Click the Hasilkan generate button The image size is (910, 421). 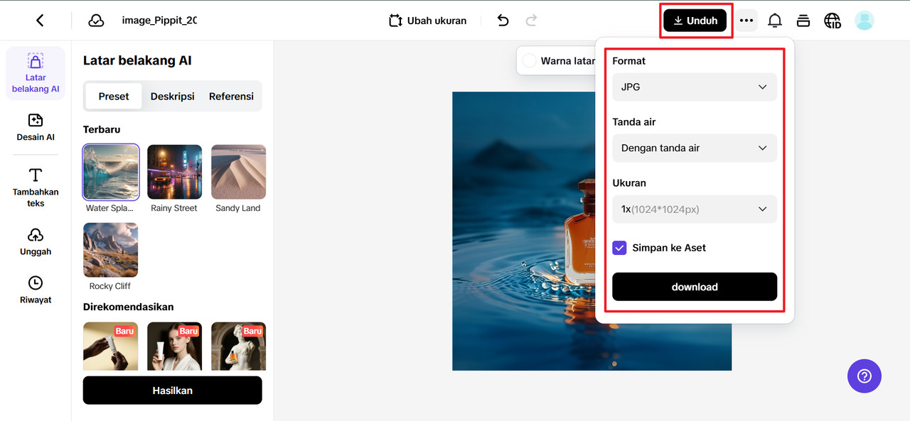(172, 390)
